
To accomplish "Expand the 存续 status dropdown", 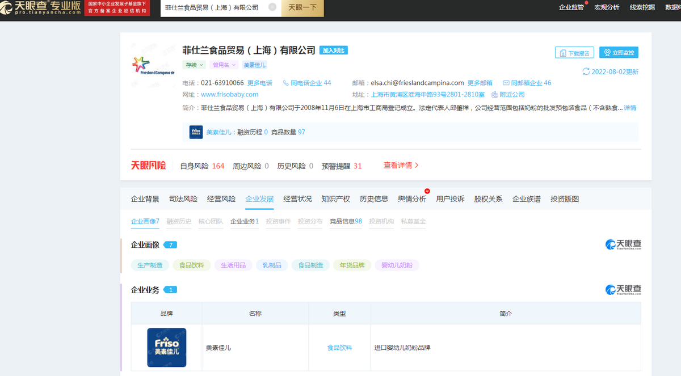I will click(x=194, y=65).
